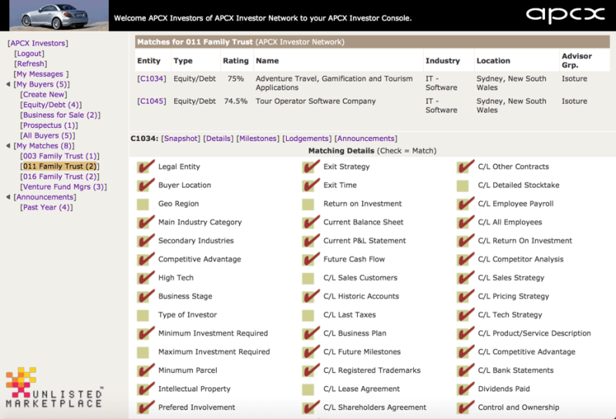
Task: Open the Snapshot tab for C1034
Action: (x=180, y=139)
